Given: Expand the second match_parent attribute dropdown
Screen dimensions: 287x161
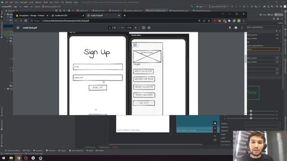Looking at the screenshot, I should tap(277, 58).
